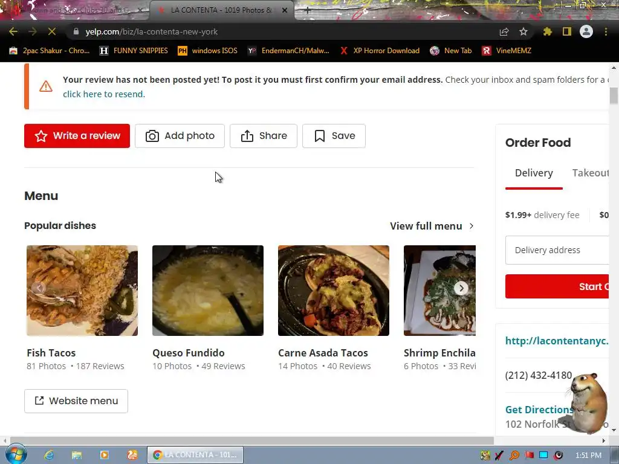The width and height of the screenshot is (619, 464).
Task: Click the horizontal scrollbar thumb
Action: click(x=252, y=440)
